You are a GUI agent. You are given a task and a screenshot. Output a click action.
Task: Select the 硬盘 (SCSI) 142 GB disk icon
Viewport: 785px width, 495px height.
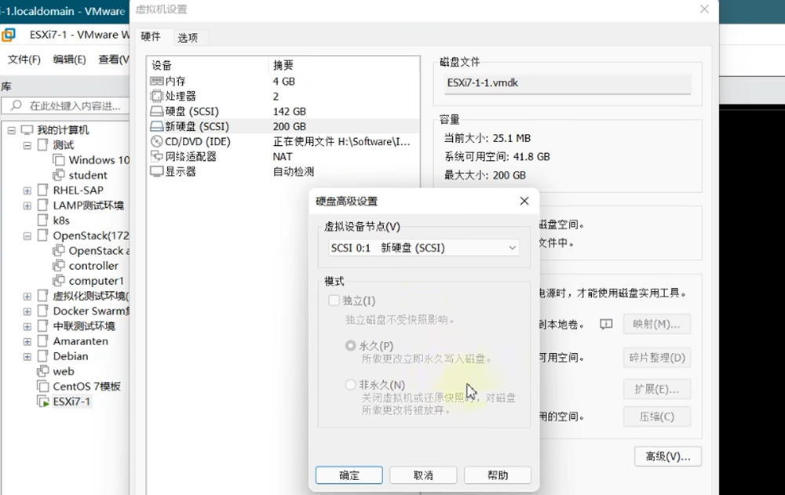coord(157,111)
